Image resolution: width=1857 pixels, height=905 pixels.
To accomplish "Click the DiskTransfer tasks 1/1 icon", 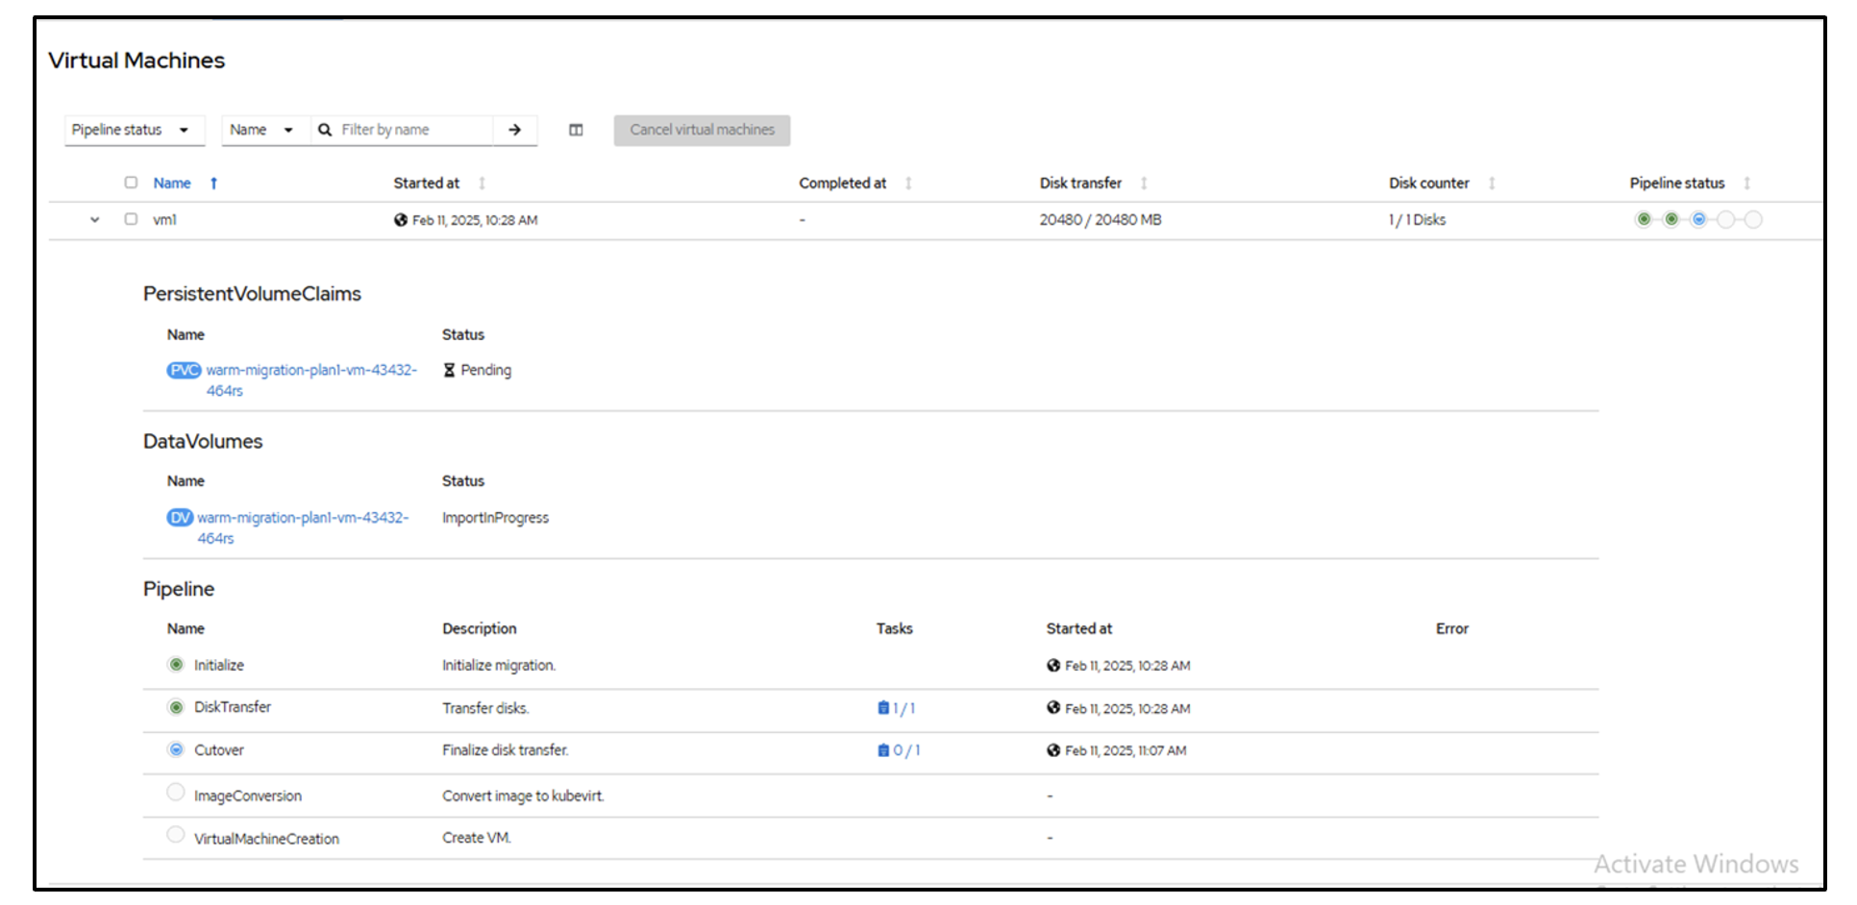I will 883,708.
